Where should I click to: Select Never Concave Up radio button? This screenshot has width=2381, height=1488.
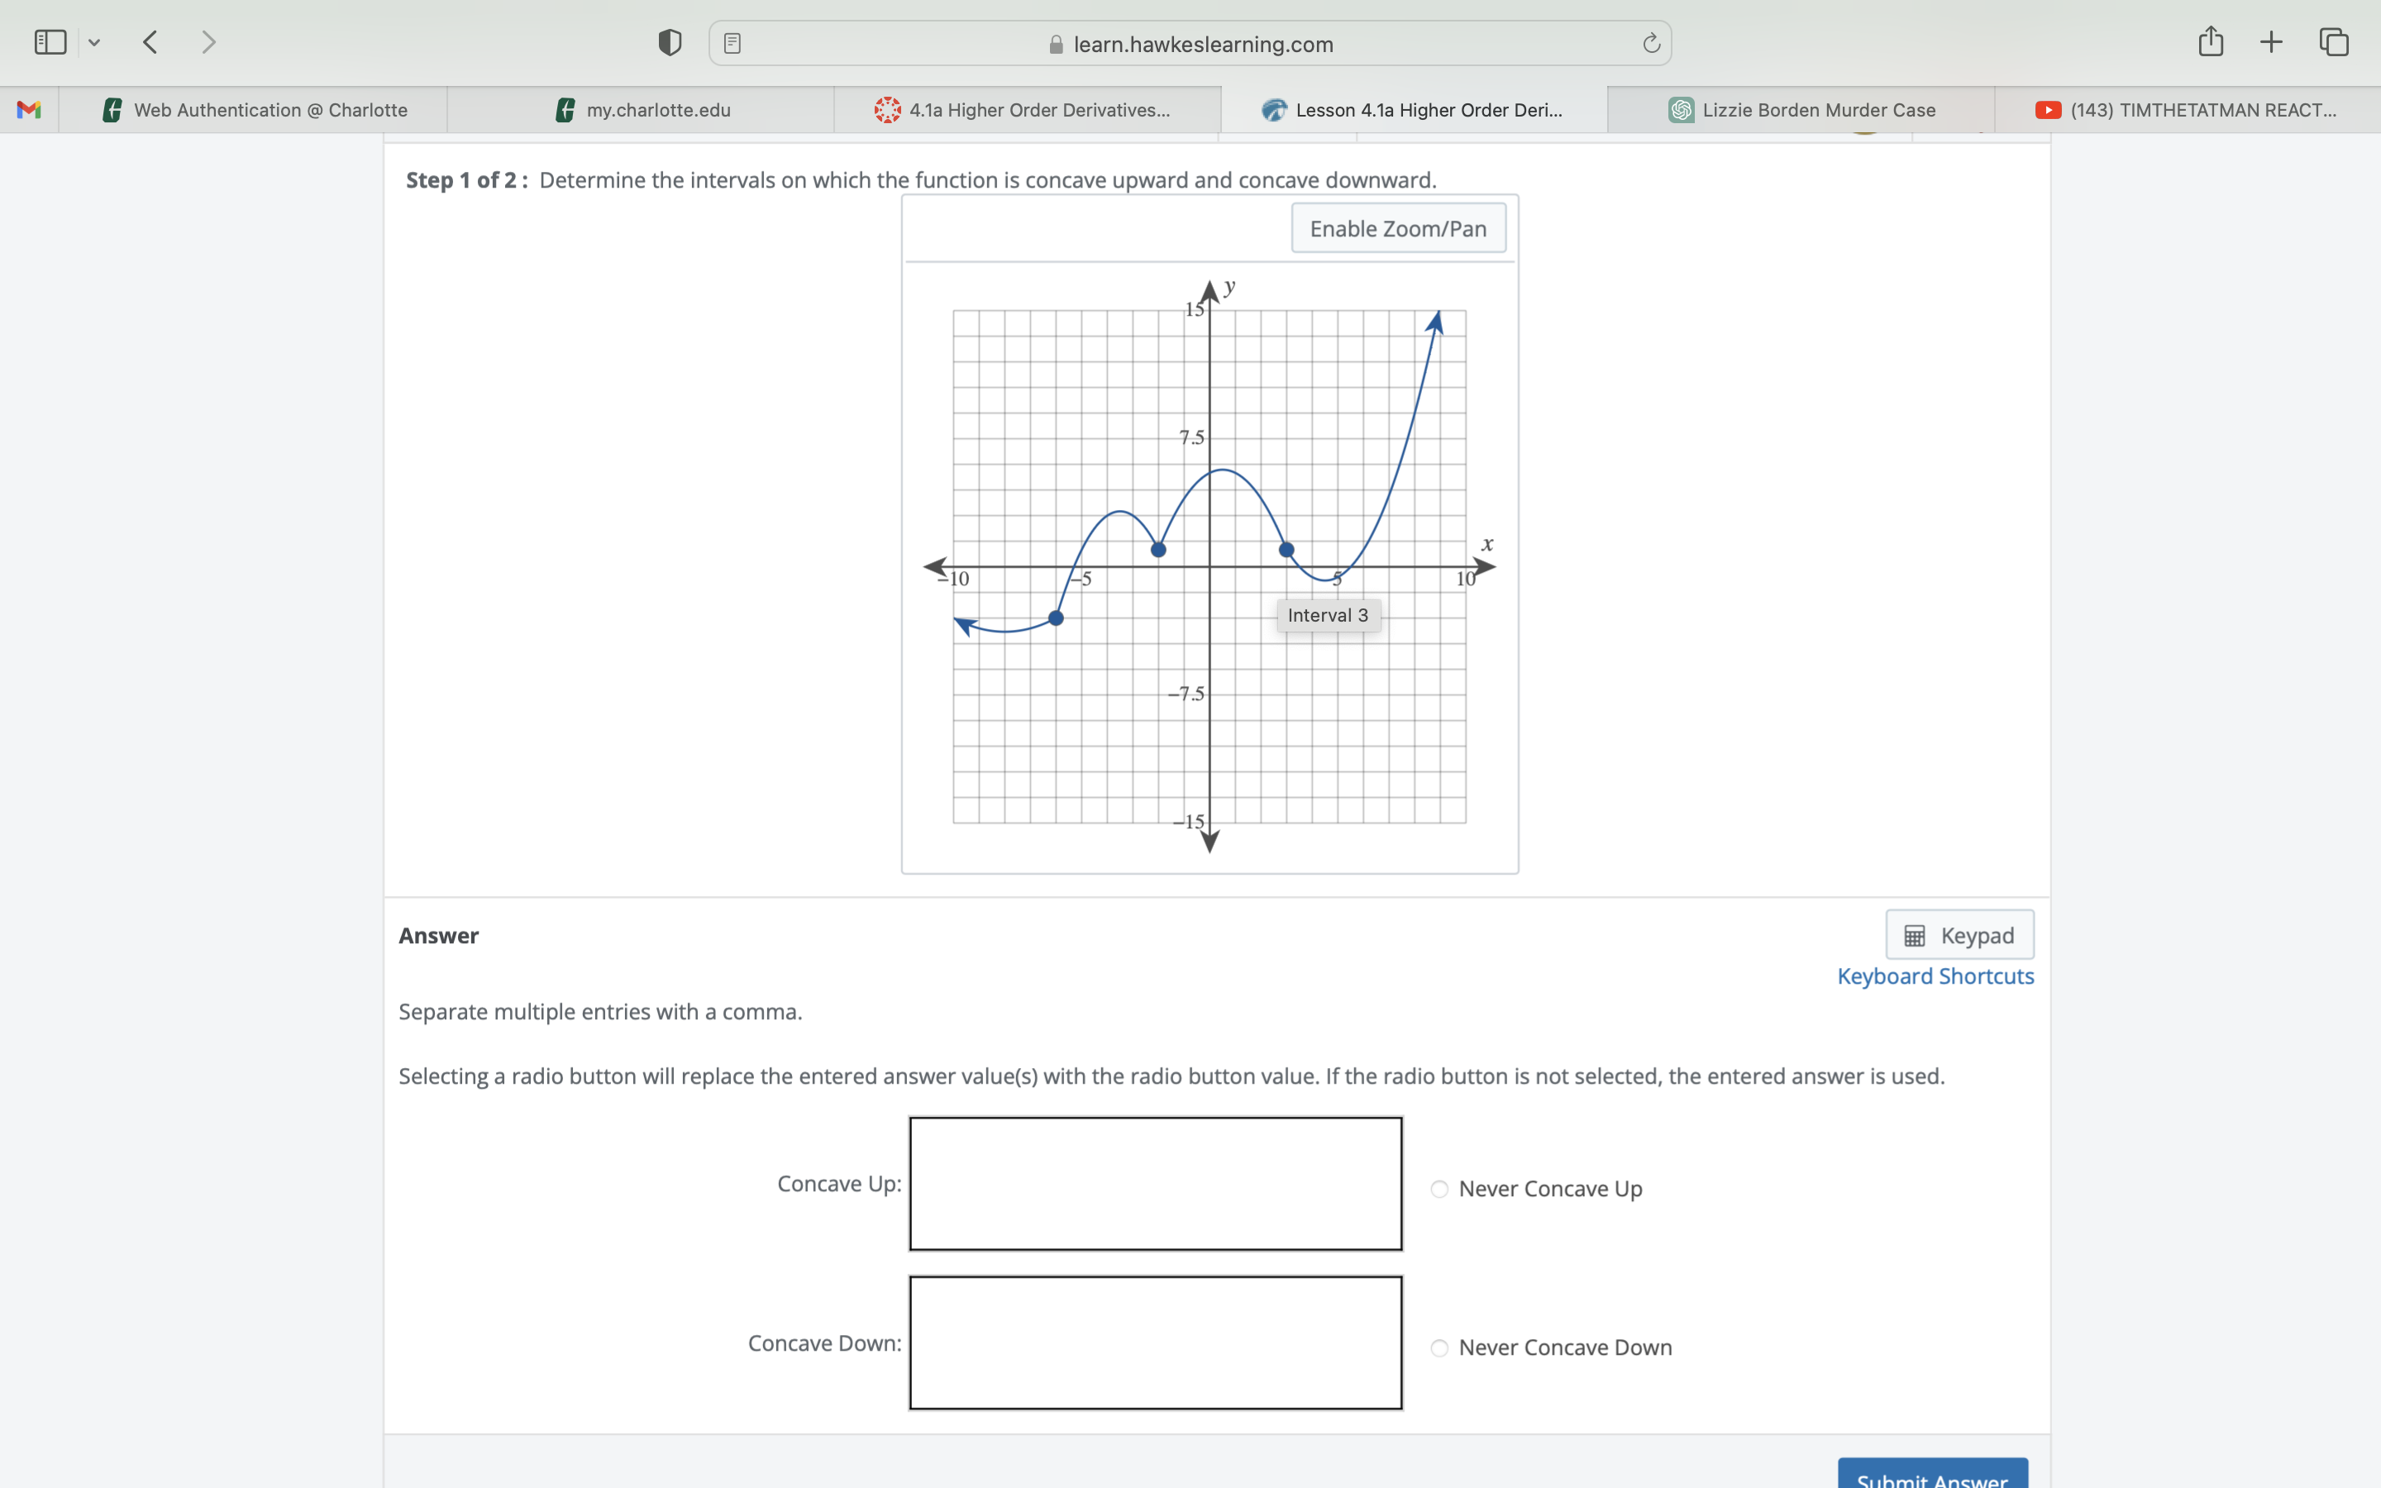click(1439, 1189)
